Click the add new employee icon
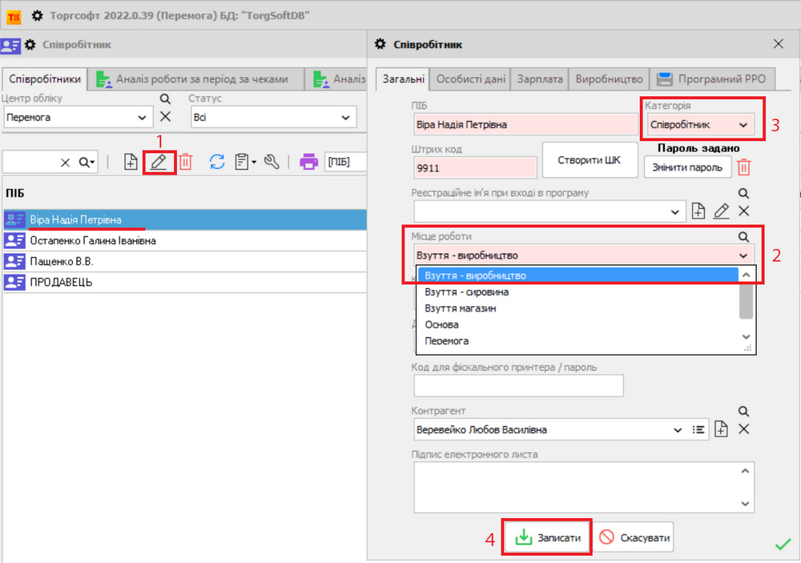The width and height of the screenshot is (801, 563). [131, 162]
